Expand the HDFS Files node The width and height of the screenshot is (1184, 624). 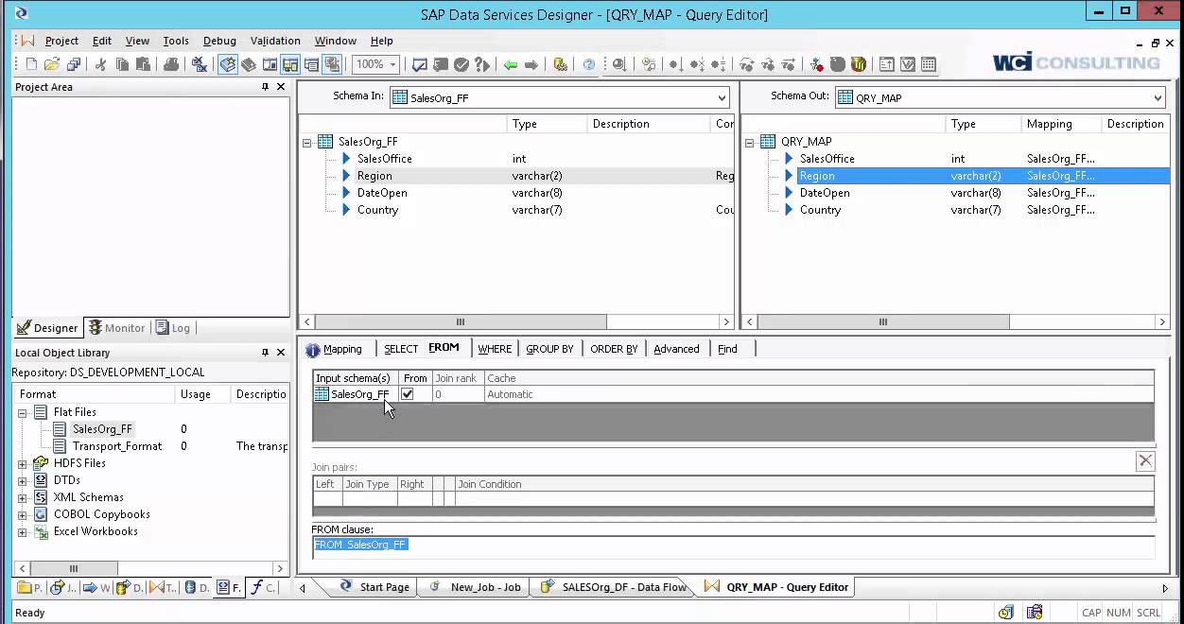click(x=22, y=463)
